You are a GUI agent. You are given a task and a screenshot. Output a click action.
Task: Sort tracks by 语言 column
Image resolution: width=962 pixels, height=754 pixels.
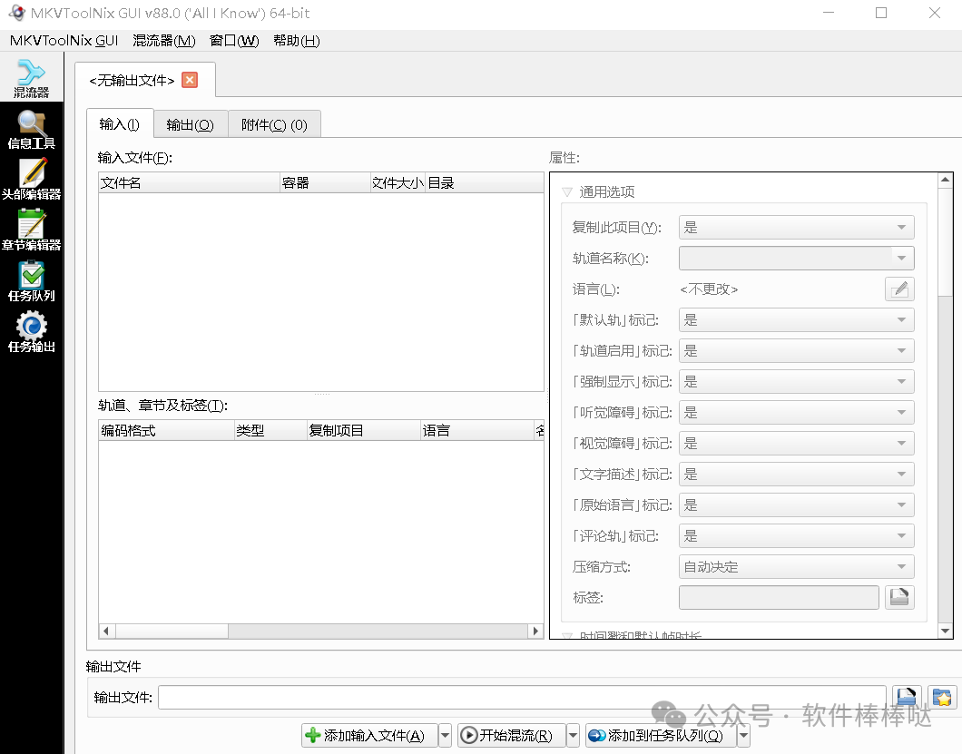477,431
